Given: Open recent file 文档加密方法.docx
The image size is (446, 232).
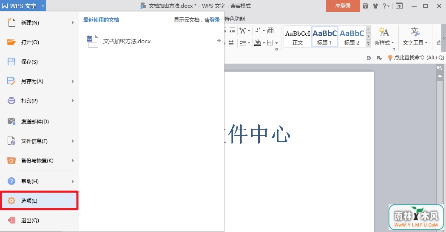Looking at the screenshot, I should click(127, 42).
